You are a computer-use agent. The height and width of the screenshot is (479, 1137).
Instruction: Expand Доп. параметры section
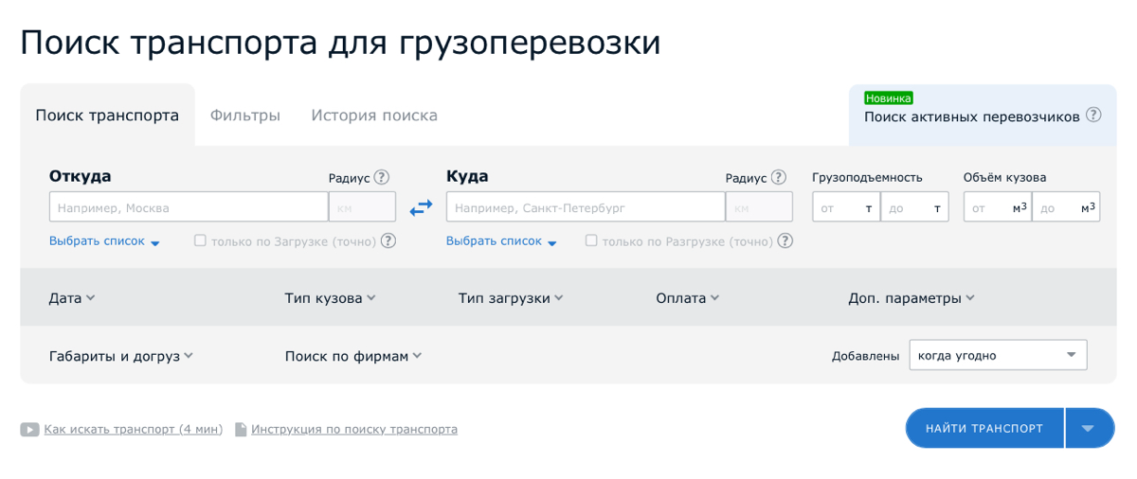click(x=911, y=298)
